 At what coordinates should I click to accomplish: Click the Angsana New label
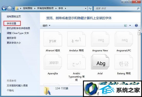click(x=100, y=51)
